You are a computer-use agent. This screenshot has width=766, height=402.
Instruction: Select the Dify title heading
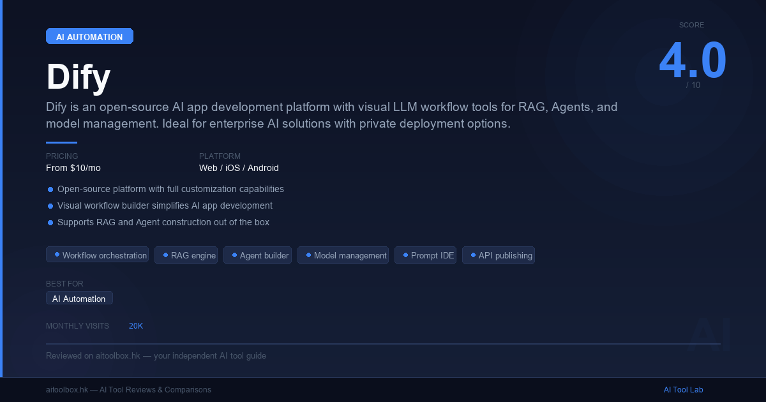point(79,78)
